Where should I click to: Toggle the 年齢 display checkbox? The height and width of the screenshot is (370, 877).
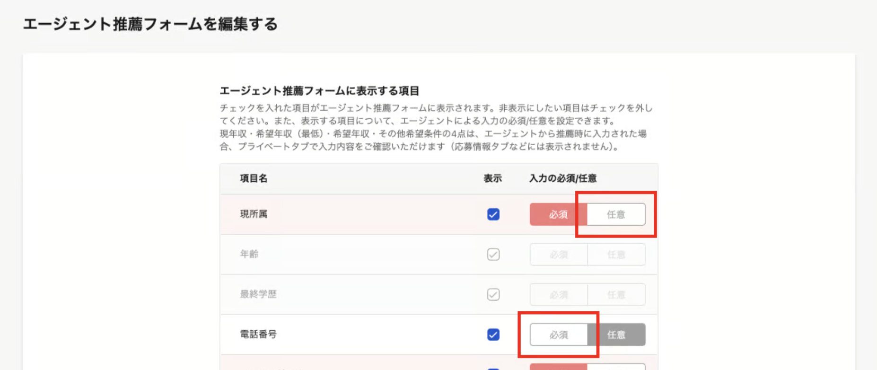pos(493,255)
